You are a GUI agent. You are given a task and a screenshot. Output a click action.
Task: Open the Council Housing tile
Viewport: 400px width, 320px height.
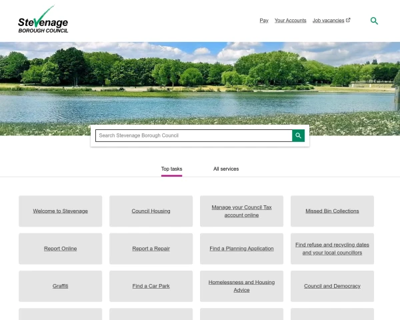pos(151,211)
